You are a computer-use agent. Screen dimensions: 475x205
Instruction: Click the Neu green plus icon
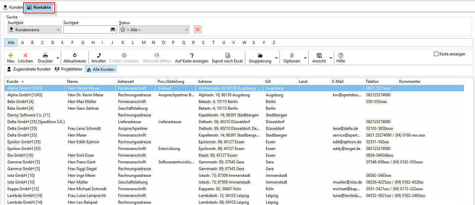11,55
